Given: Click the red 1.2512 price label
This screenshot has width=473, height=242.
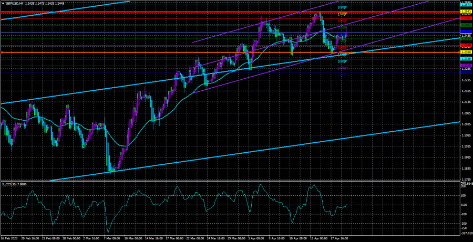Looking at the screenshot, I should 466,18.
